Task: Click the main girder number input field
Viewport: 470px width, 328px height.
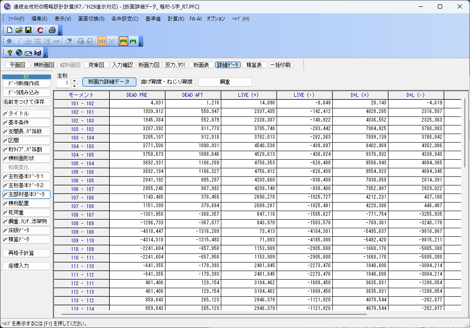Action: pos(63,83)
